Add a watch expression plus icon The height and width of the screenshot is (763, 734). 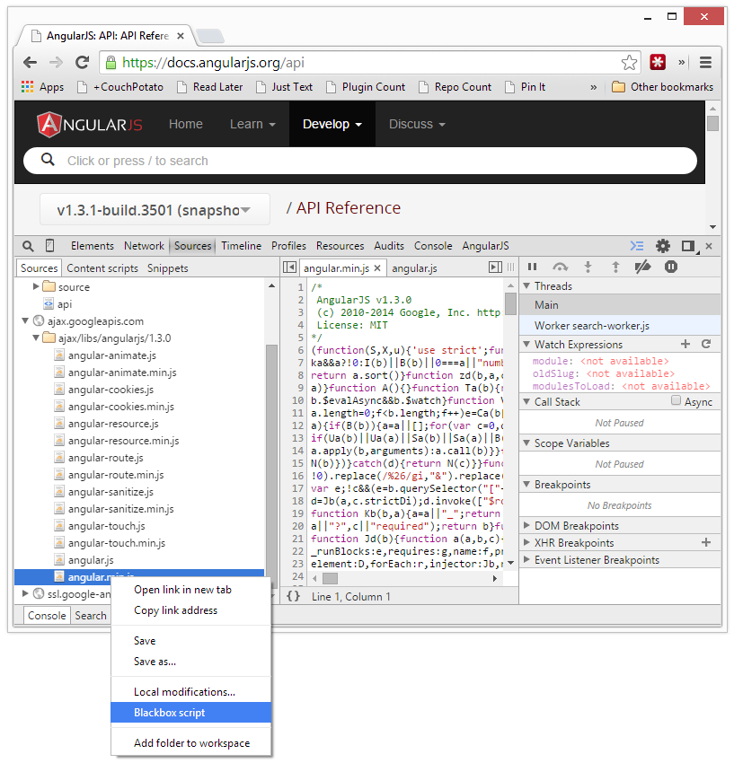685,344
